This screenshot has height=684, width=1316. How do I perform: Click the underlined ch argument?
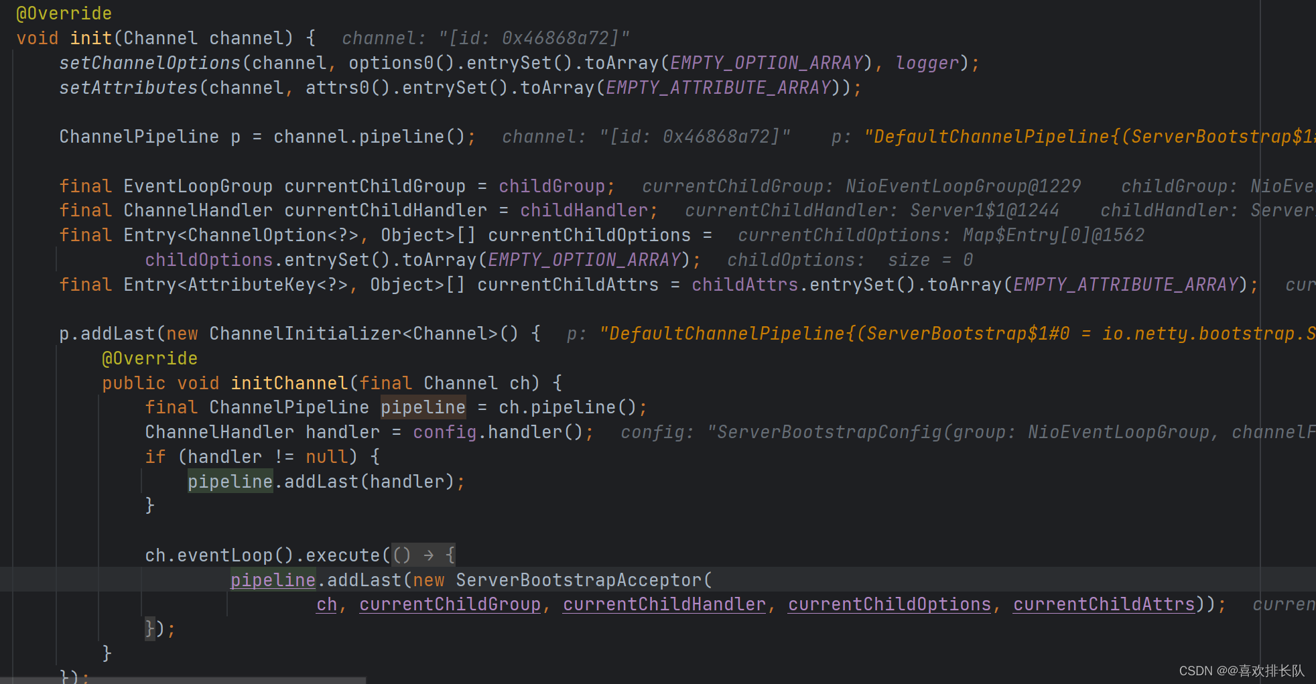tap(326, 604)
